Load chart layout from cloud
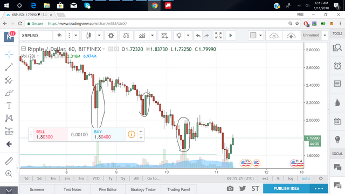 coord(274,36)
